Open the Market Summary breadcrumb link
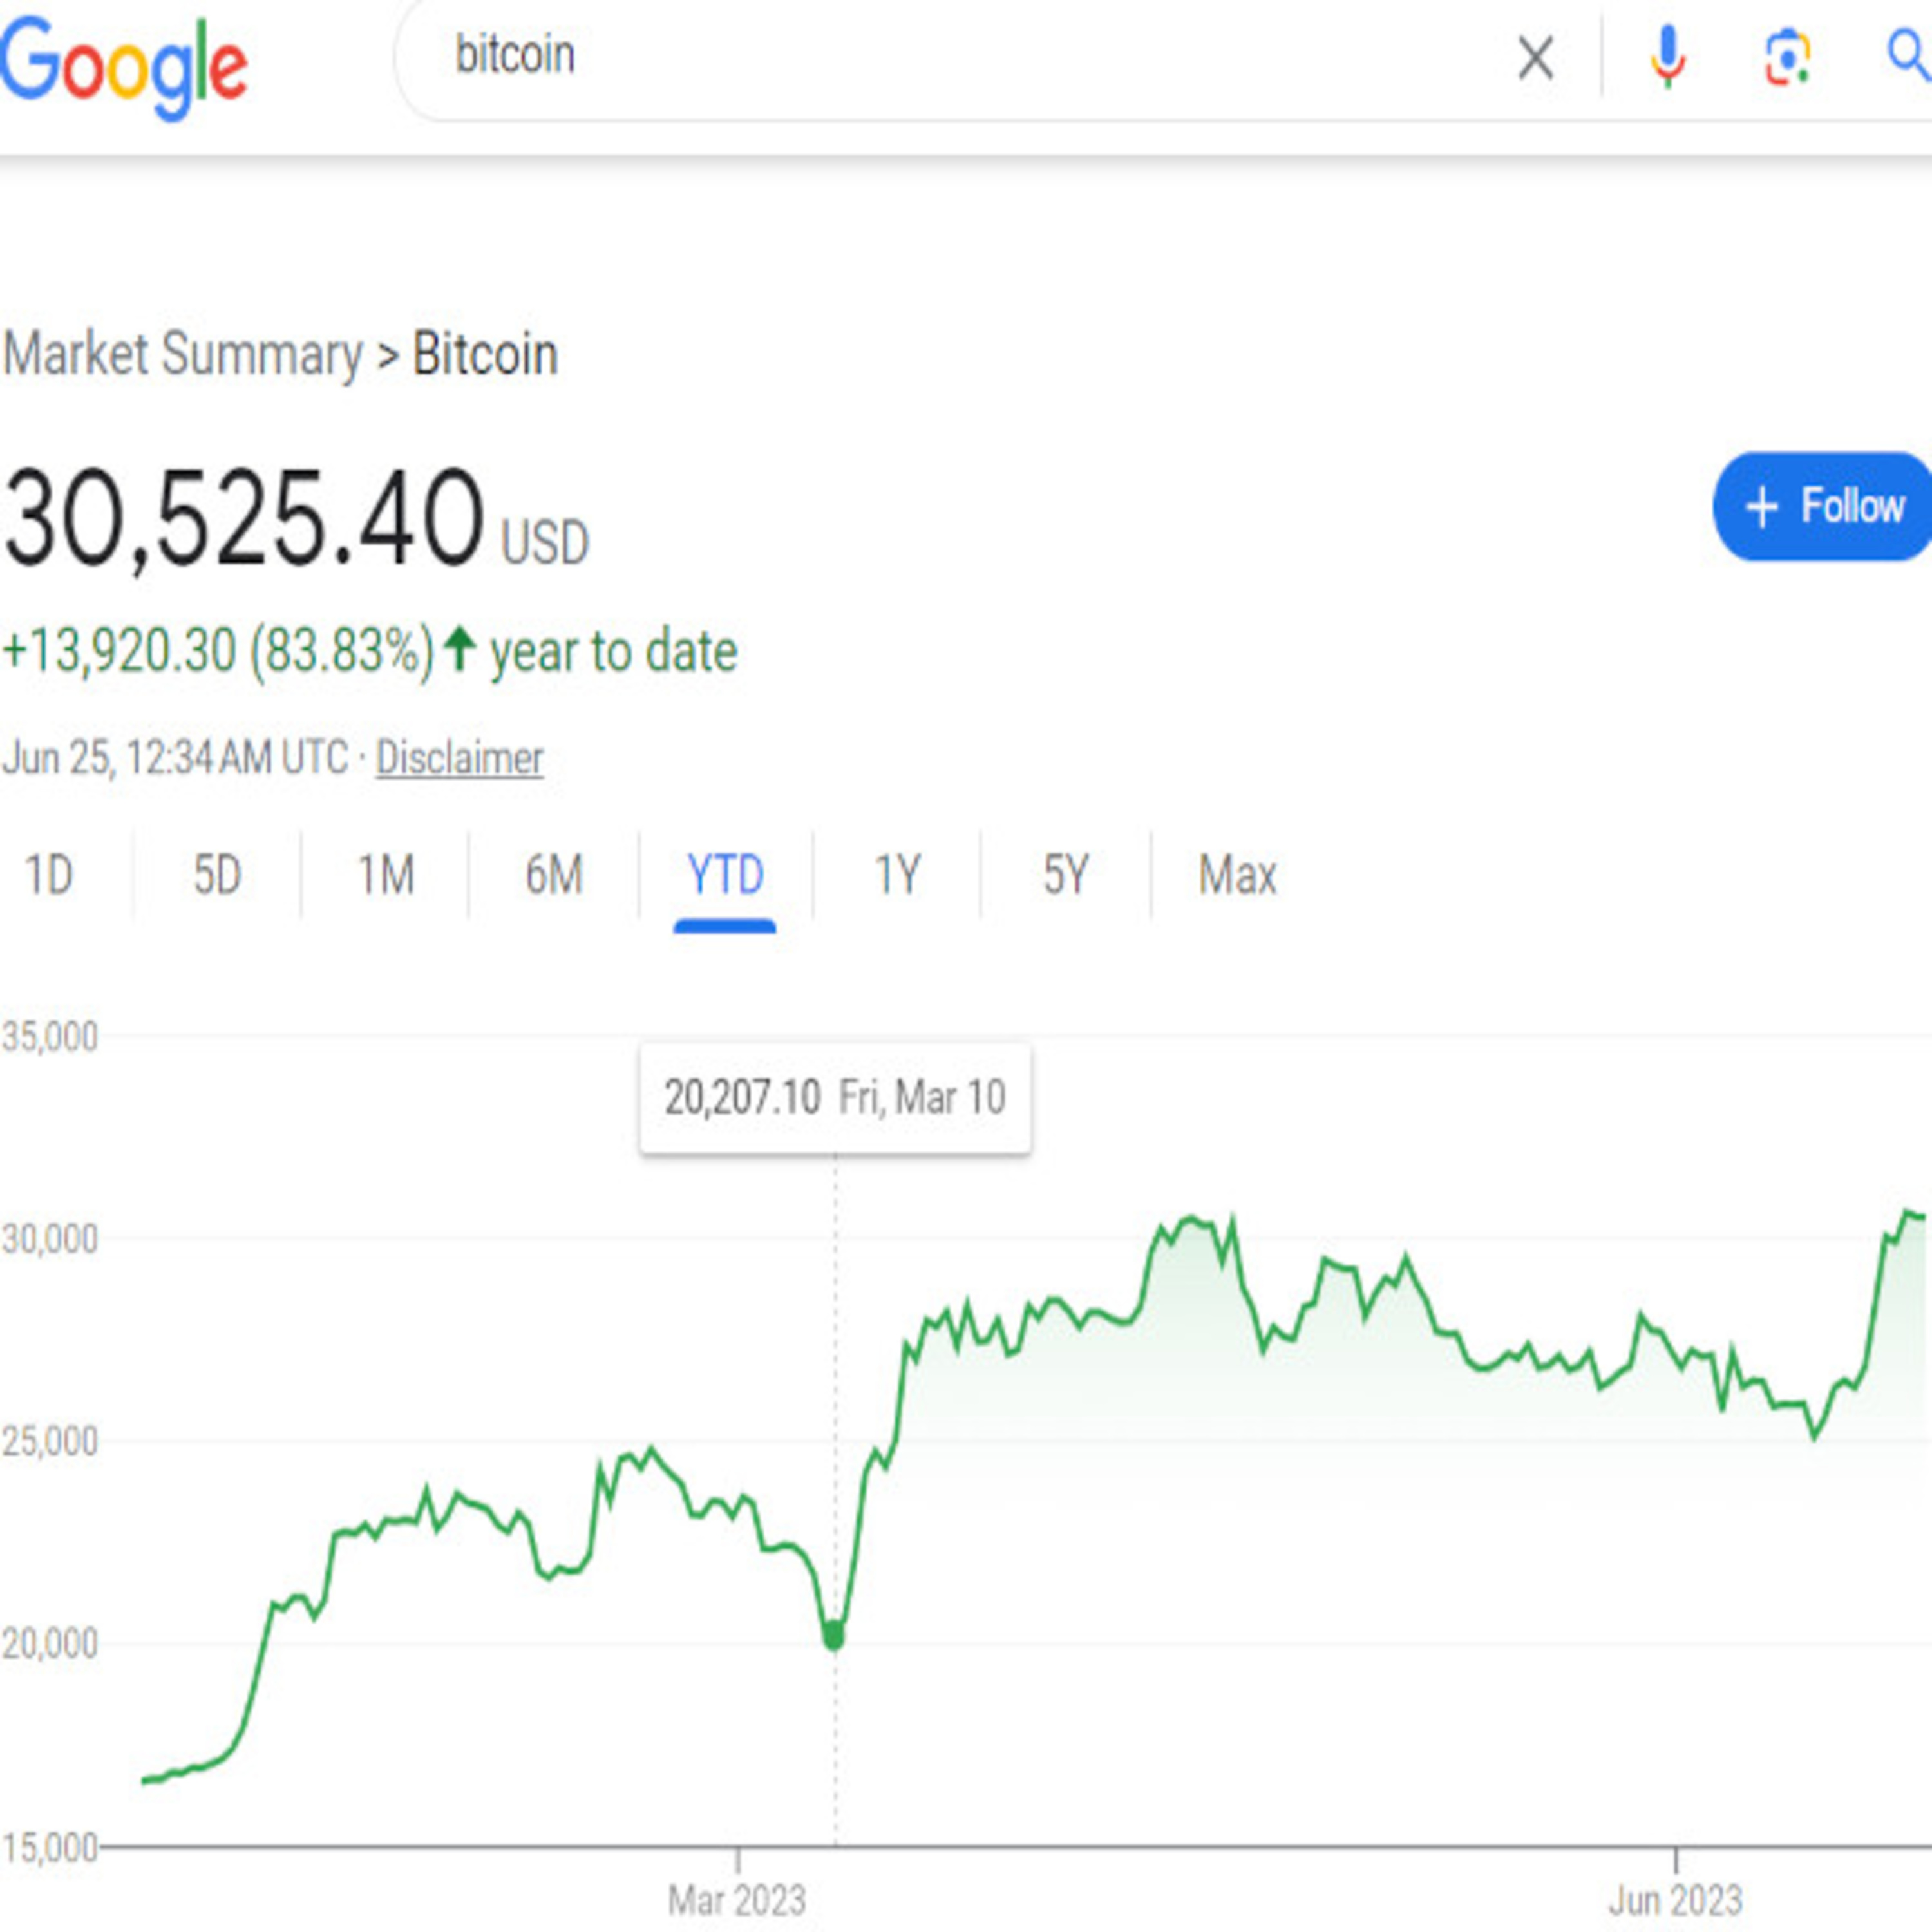This screenshot has height=1932, width=1932. pos(182,354)
